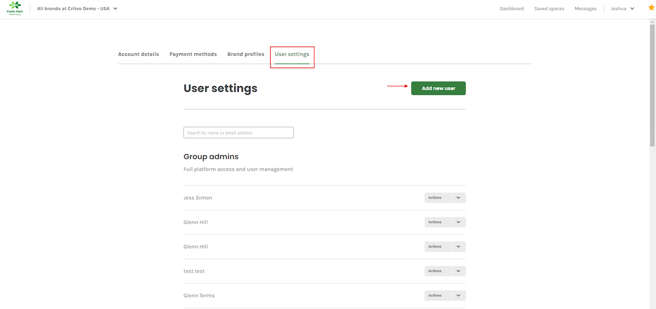Viewport: 656px width, 309px height.
Task: Go to the Dashboard link
Action: click(511, 9)
